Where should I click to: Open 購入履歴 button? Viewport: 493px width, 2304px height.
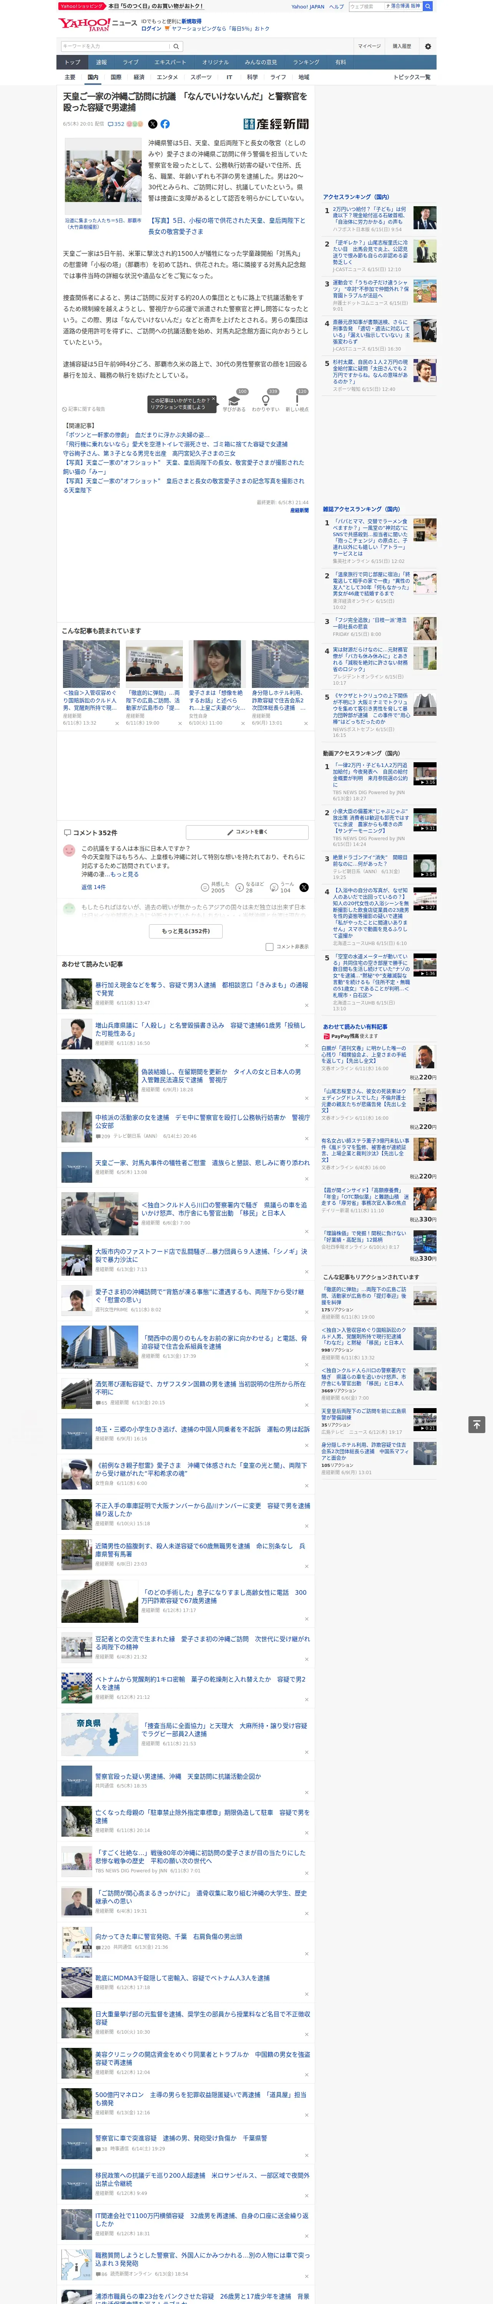[402, 46]
